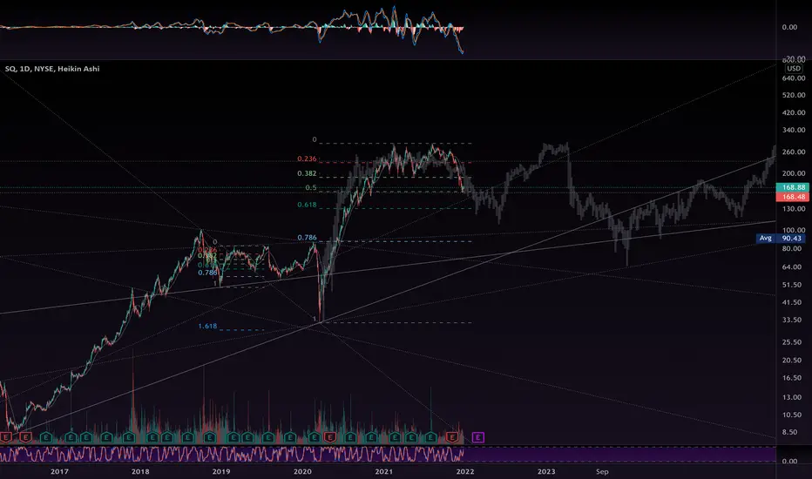Click 51.50 on the price scale
Image resolution: width=812 pixels, height=479 pixels.
coord(792,286)
